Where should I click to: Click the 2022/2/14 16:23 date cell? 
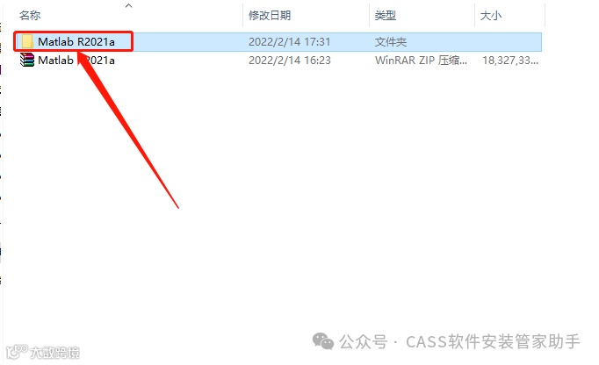290,61
